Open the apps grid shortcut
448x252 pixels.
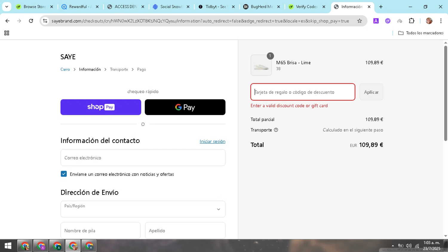coord(7,33)
